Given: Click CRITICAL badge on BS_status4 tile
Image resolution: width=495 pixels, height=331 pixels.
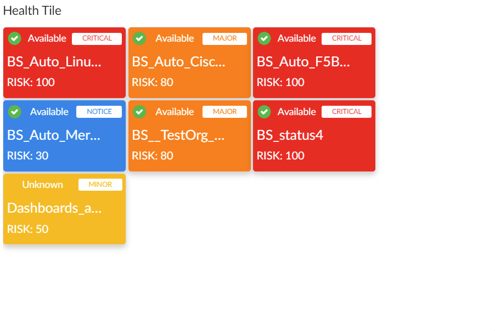Looking at the screenshot, I should tap(346, 112).
